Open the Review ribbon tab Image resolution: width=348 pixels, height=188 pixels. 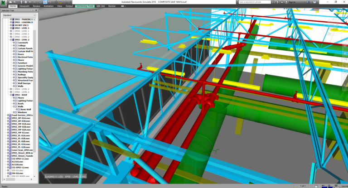[x=37, y=6]
